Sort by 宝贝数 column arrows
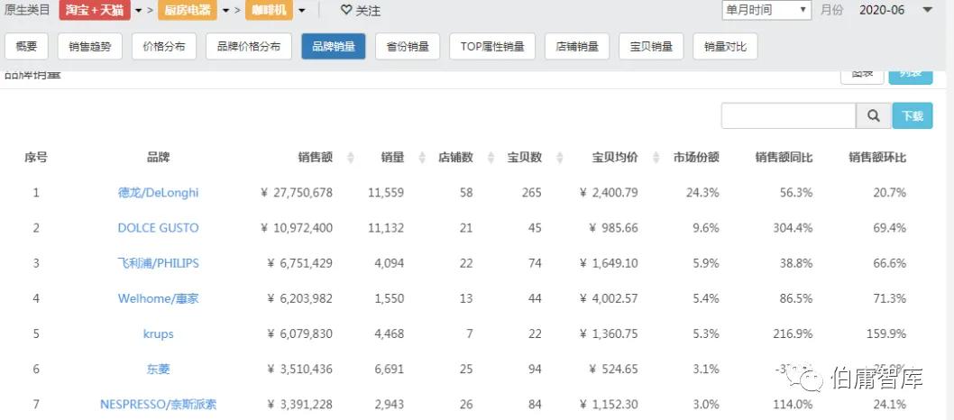954x420 pixels. 560,158
